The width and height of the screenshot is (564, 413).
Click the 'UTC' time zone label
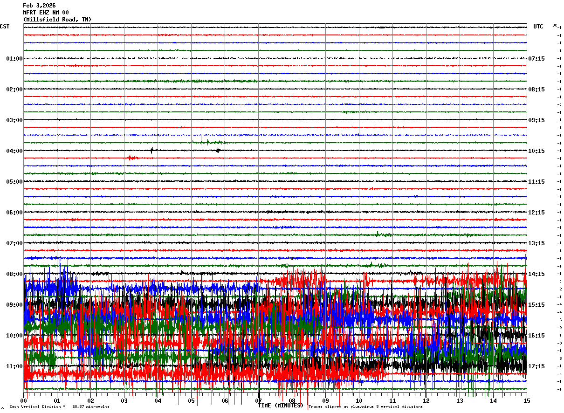538,27
